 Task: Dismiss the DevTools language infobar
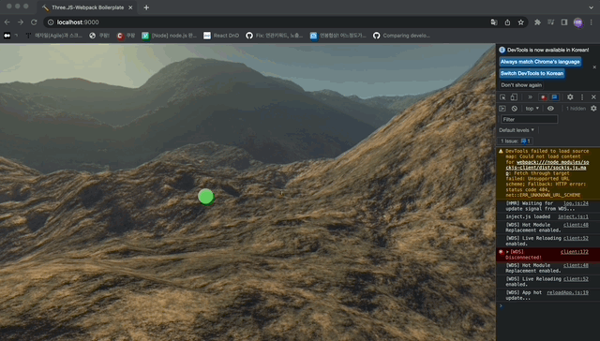594,67
